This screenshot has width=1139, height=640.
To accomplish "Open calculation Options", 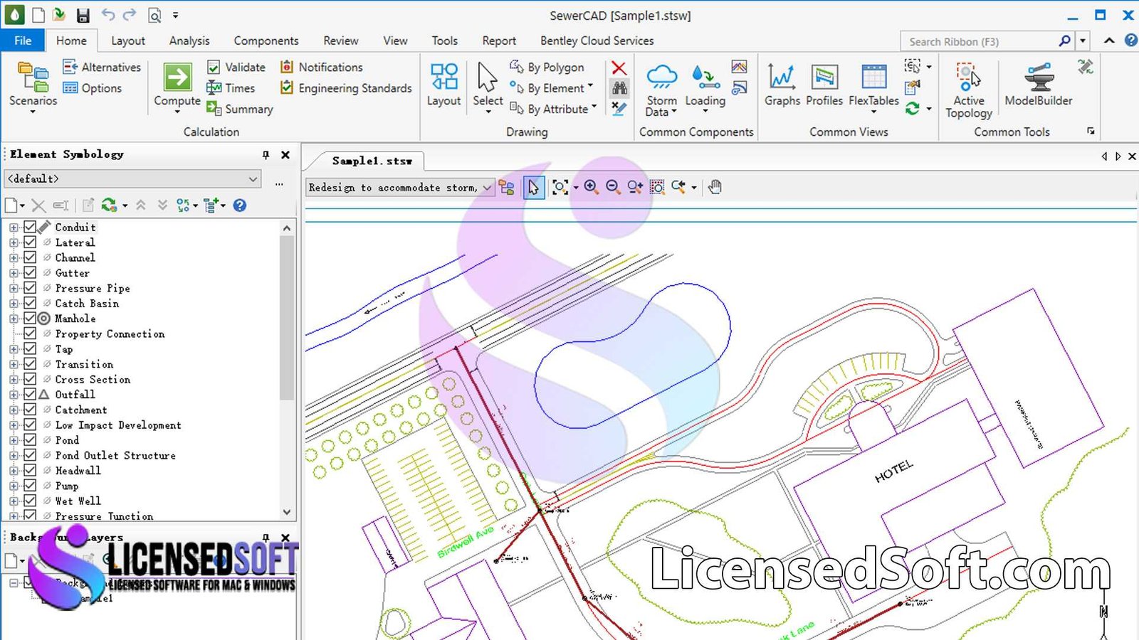I will tap(93, 88).
